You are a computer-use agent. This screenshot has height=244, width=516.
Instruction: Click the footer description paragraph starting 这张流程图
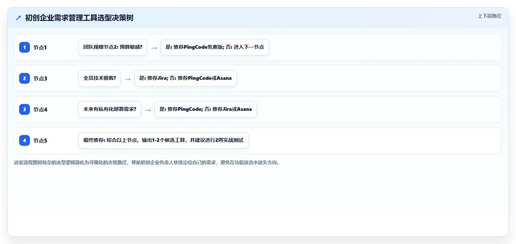click(x=147, y=162)
